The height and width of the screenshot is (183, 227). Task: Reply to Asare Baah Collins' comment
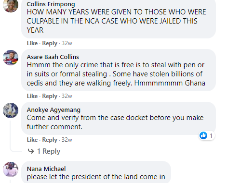[50, 96]
